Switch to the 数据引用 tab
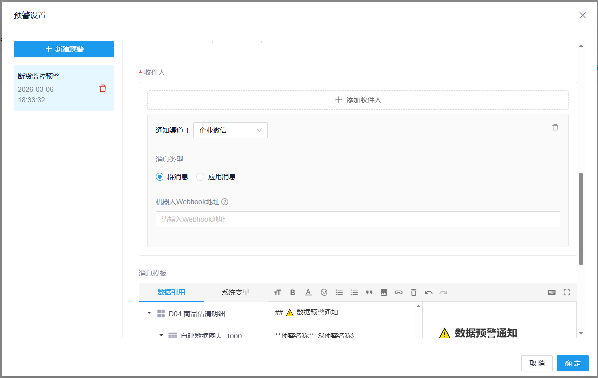This screenshot has width=598, height=378. [x=171, y=292]
